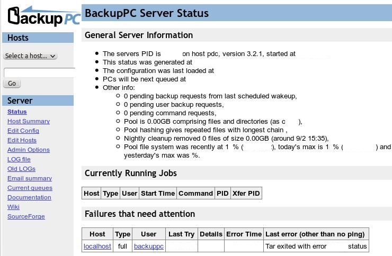This screenshot has height=256, width=392.
Task: Click the 'Server' sidebar heading
Action: (x=20, y=100)
